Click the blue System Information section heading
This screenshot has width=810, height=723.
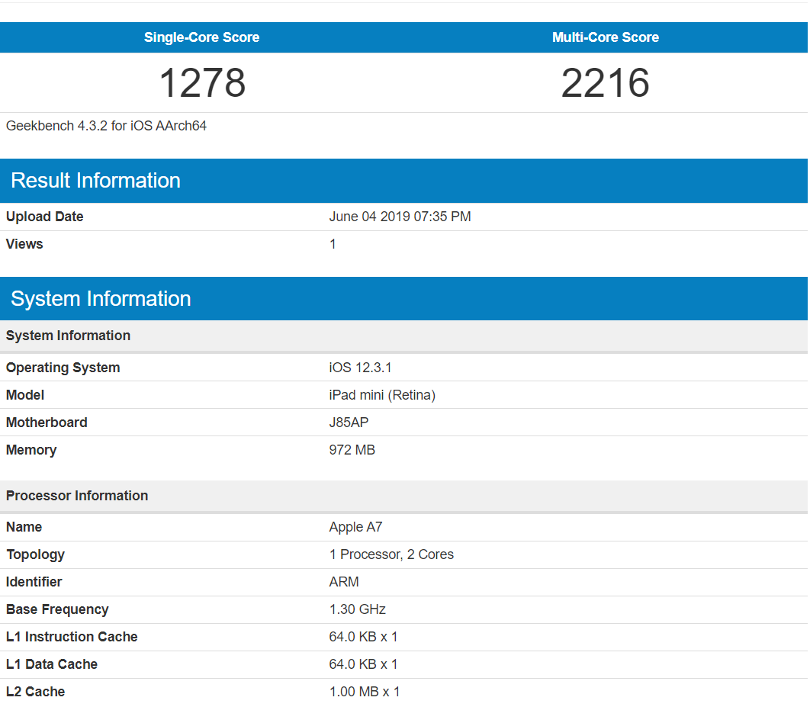pyautogui.click(x=101, y=298)
